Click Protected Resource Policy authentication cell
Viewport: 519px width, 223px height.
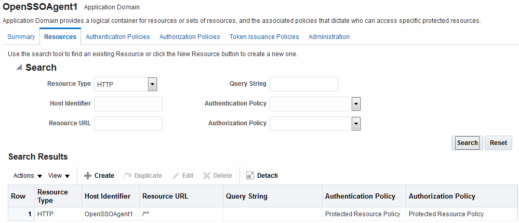364,214
